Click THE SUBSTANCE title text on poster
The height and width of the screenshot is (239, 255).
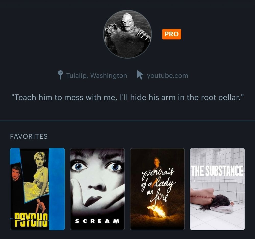pyautogui.click(x=217, y=171)
